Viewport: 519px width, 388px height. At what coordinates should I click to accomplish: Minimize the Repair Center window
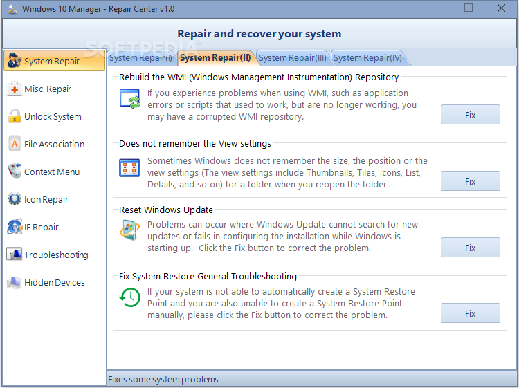click(x=437, y=8)
